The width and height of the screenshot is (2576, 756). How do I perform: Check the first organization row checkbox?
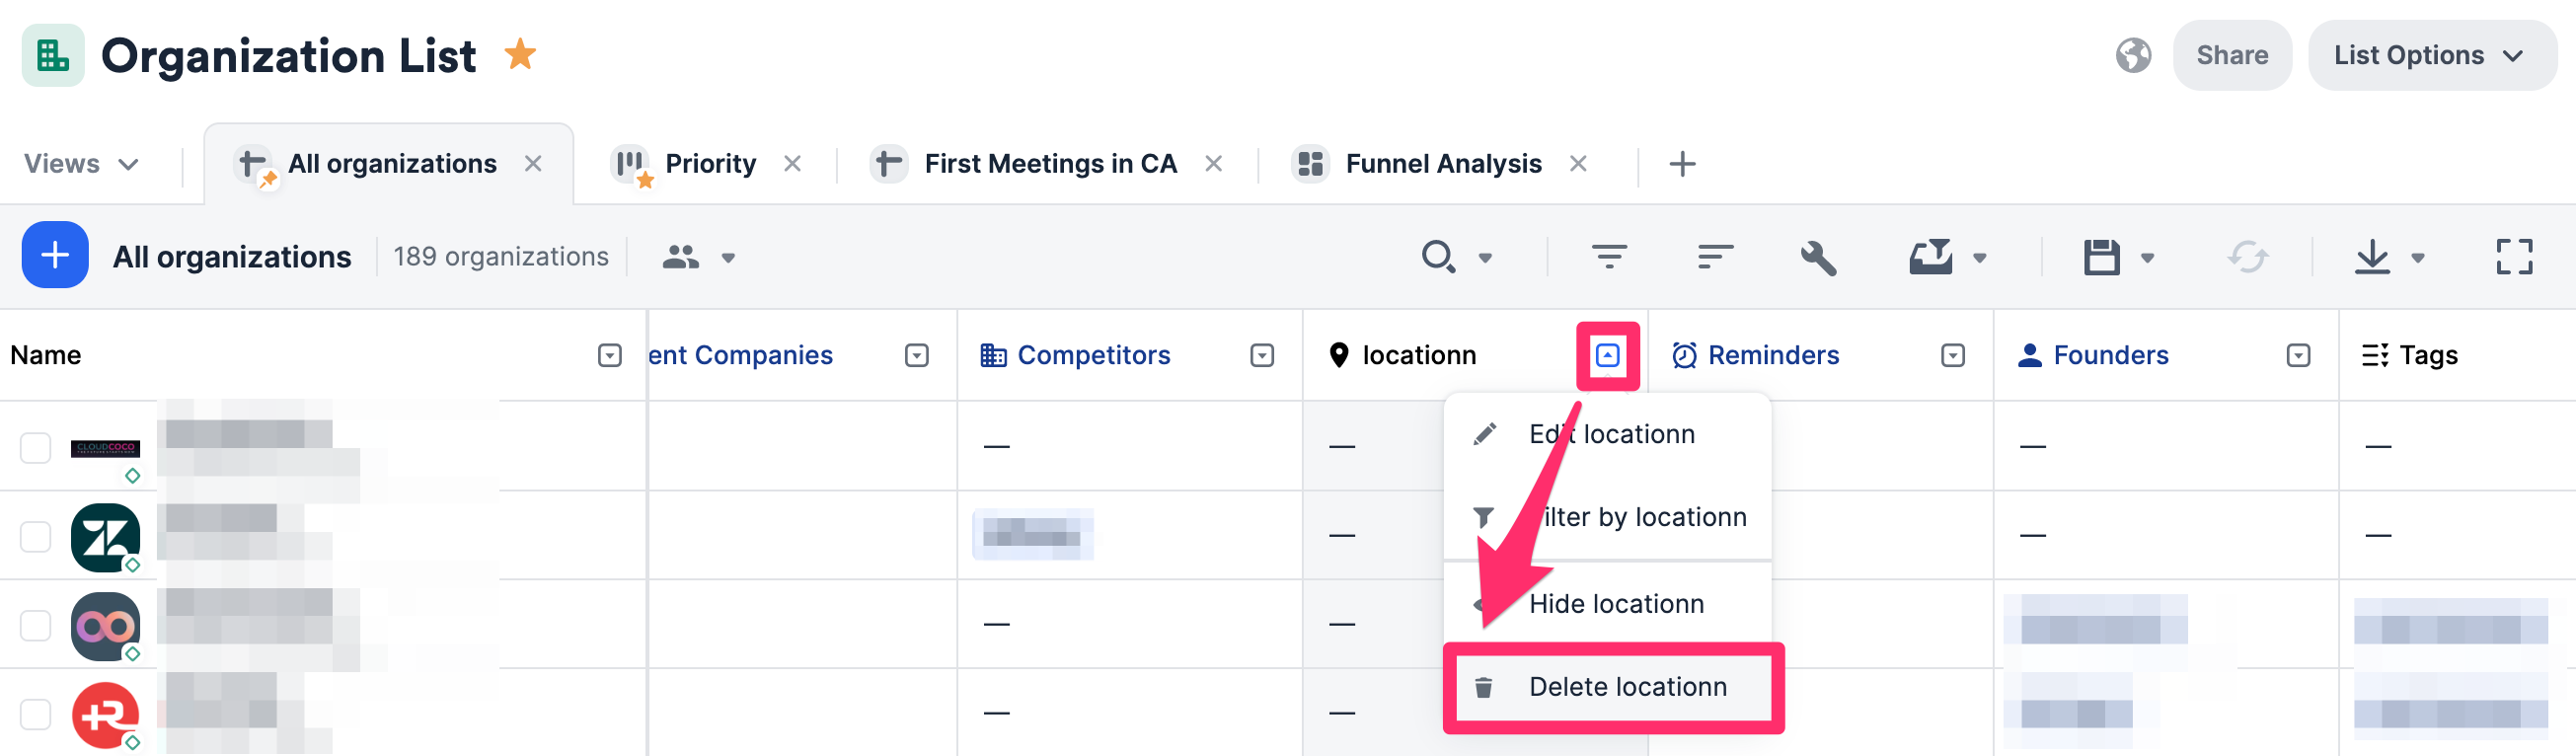tap(36, 447)
